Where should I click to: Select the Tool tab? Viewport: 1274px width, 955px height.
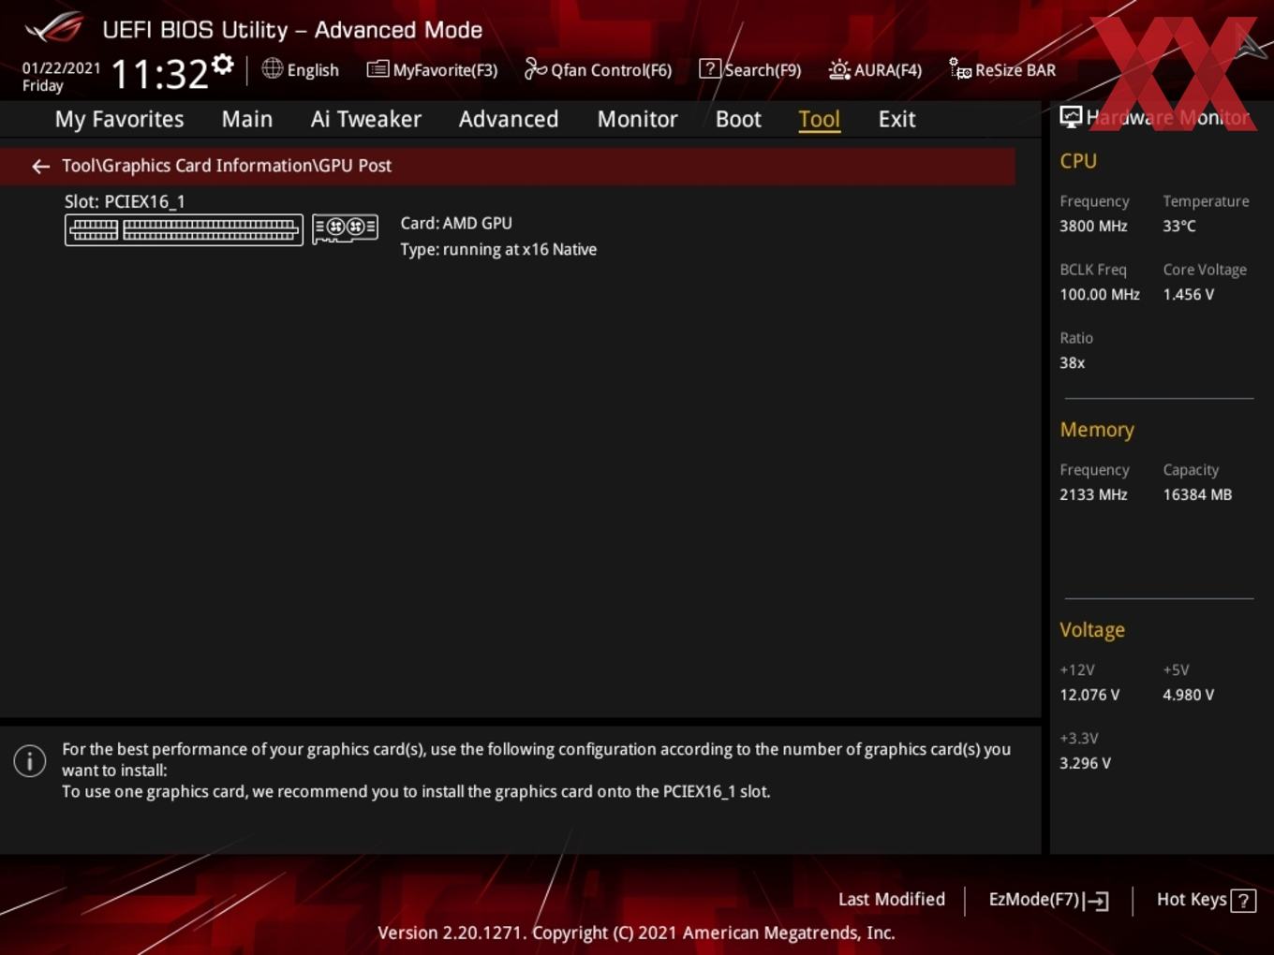(819, 119)
